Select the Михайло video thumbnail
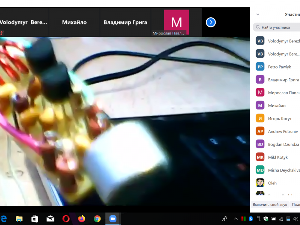This screenshot has width=300, height=225. [74, 22]
